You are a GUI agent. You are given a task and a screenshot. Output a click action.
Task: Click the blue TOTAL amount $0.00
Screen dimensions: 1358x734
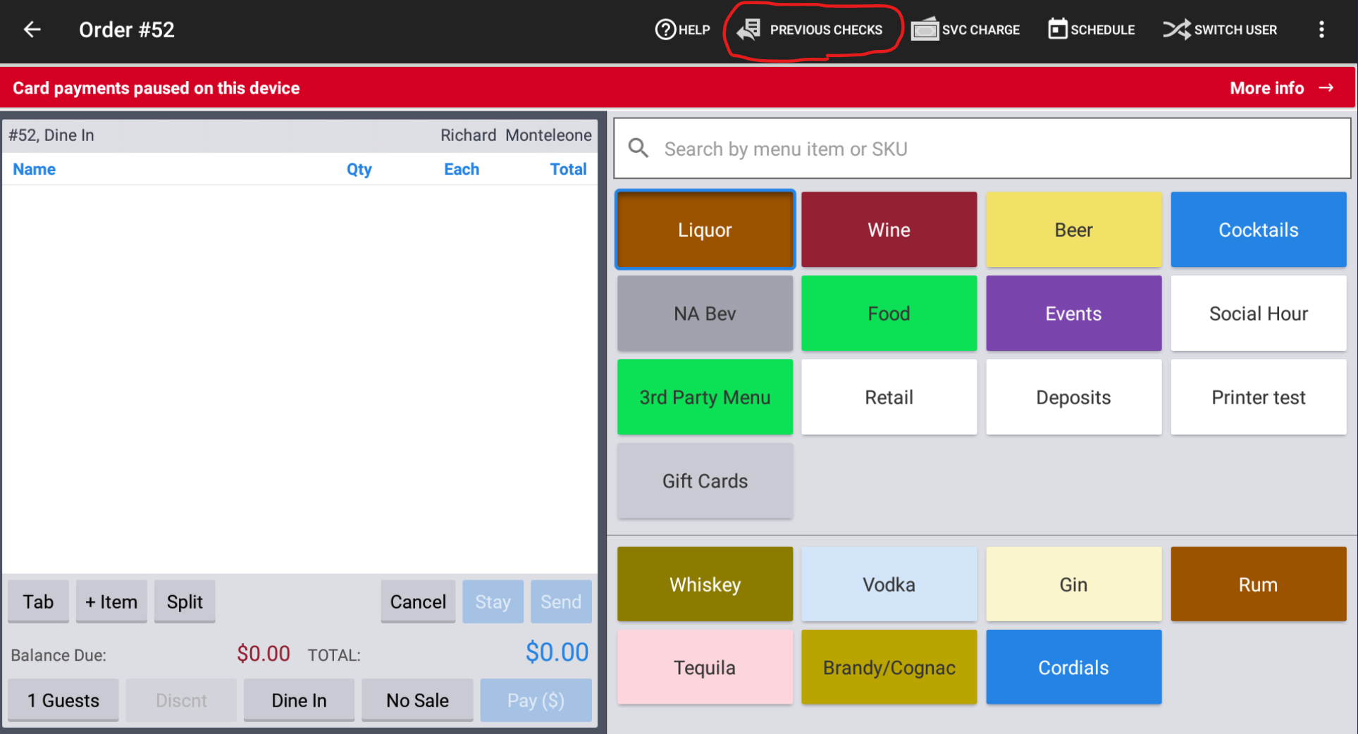(557, 652)
